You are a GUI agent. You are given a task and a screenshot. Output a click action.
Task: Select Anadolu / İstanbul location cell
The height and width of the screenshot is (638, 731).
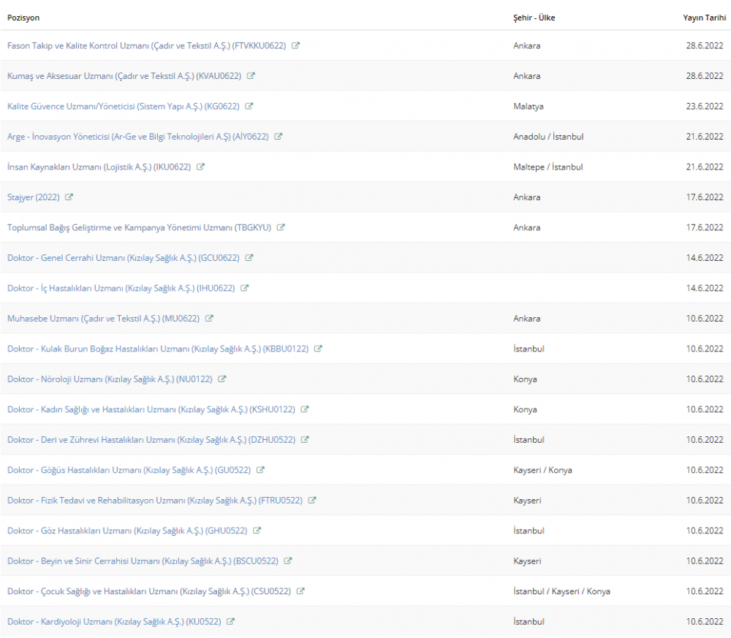coord(548,137)
